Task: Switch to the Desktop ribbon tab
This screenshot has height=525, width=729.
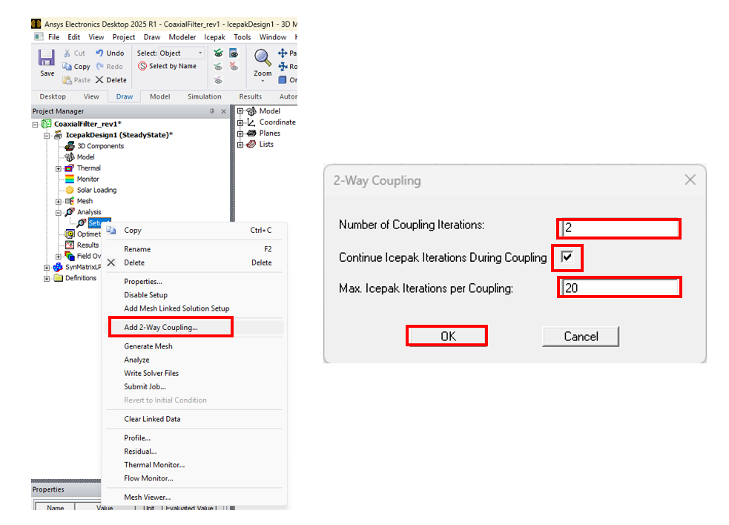Action: pos(53,96)
